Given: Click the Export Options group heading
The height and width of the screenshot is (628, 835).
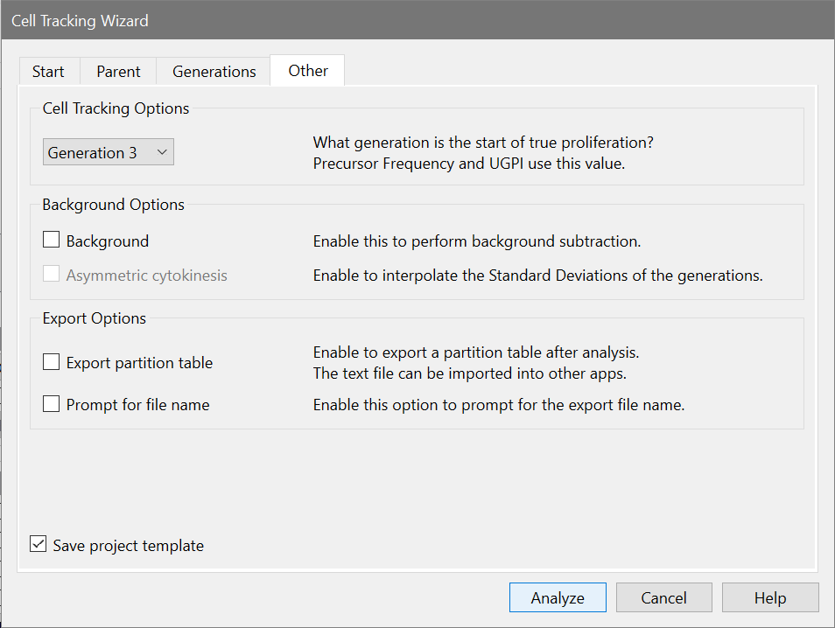Looking at the screenshot, I should coord(94,318).
